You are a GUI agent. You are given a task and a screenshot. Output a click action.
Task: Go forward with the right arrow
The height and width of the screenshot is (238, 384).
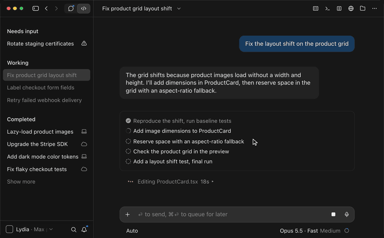[x=57, y=9]
